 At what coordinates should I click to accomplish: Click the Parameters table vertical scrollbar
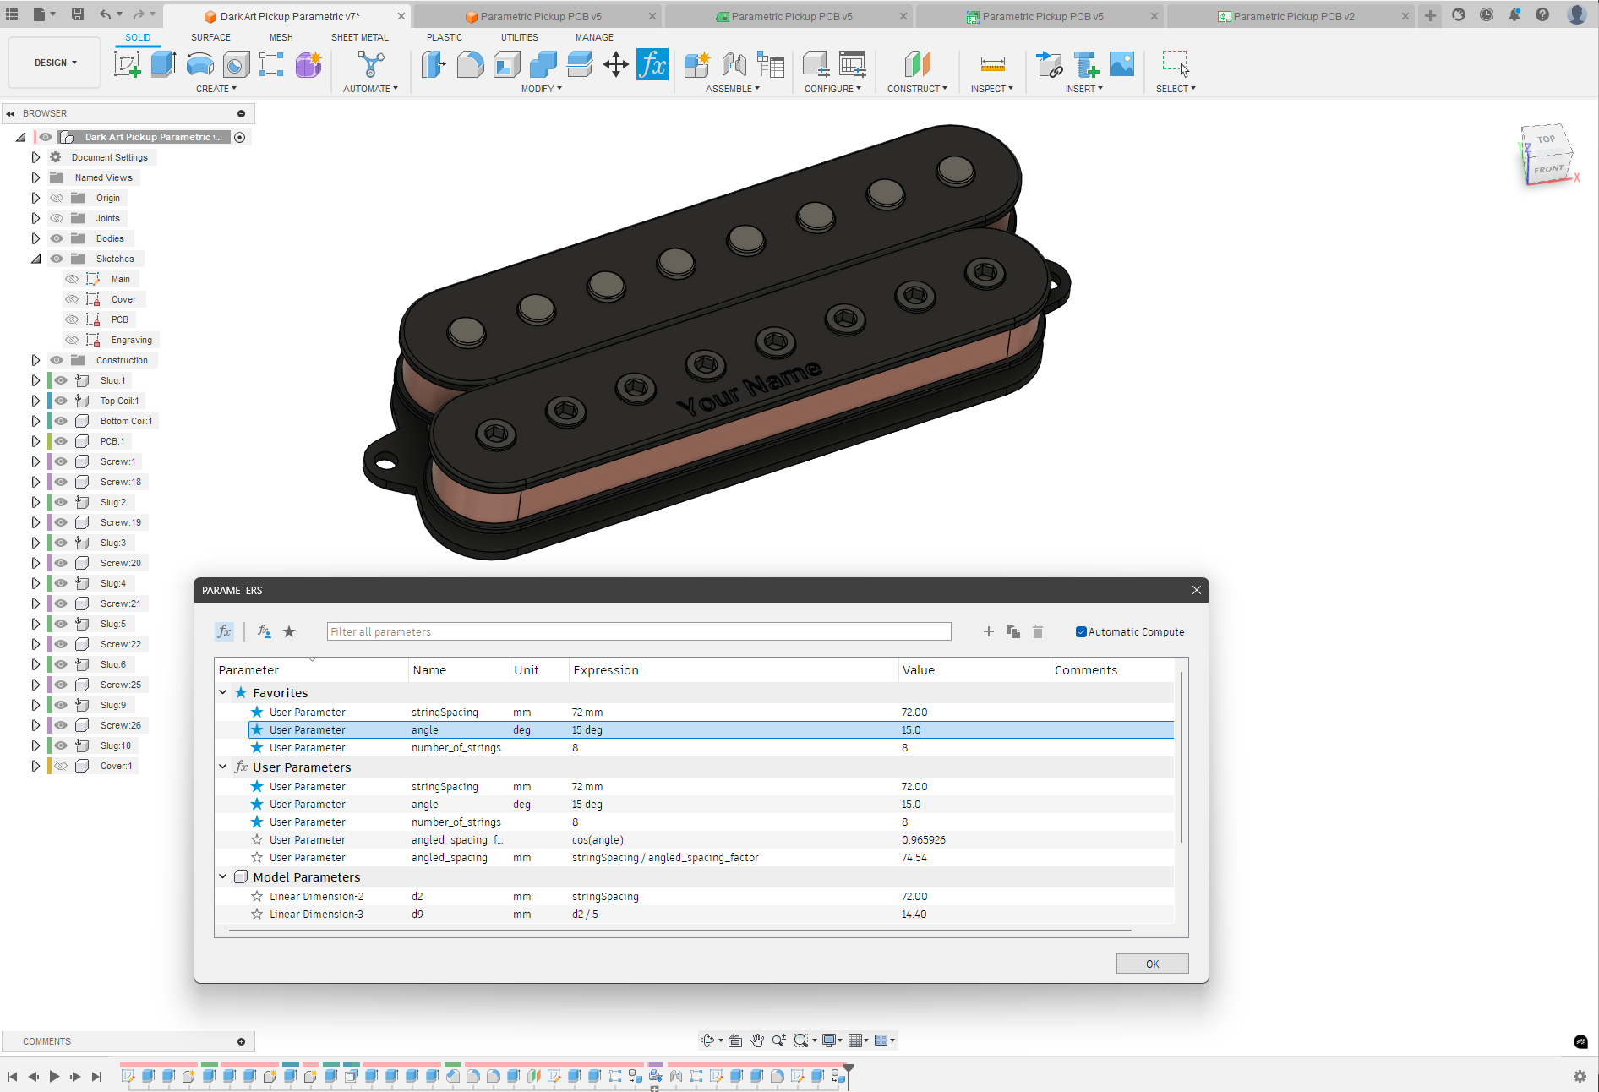click(1181, 758)
